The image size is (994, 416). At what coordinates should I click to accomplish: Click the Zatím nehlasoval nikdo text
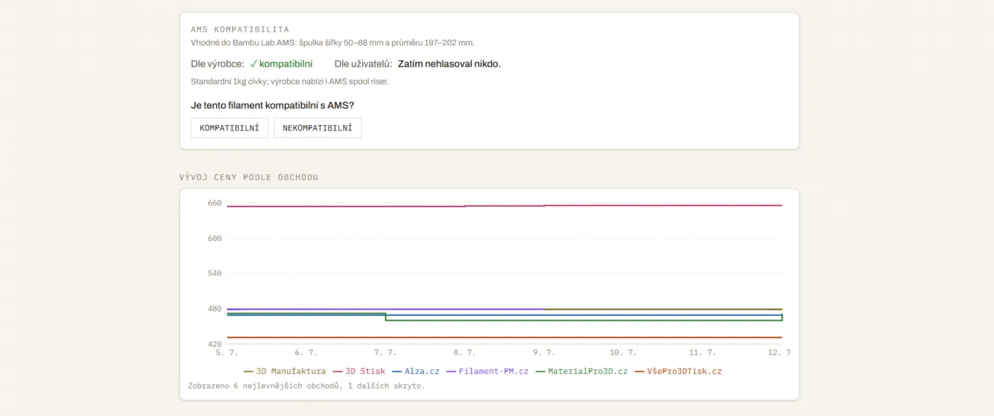click(449, 64)
